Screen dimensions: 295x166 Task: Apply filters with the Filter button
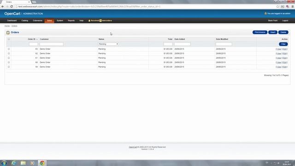pos(283,44)
